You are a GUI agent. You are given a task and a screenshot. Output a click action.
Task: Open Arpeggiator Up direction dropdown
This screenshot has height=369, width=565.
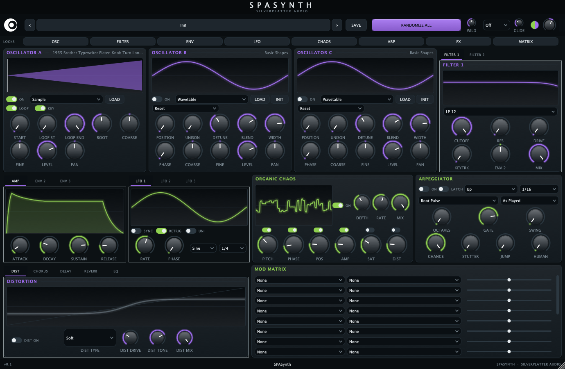click(491, 189)
